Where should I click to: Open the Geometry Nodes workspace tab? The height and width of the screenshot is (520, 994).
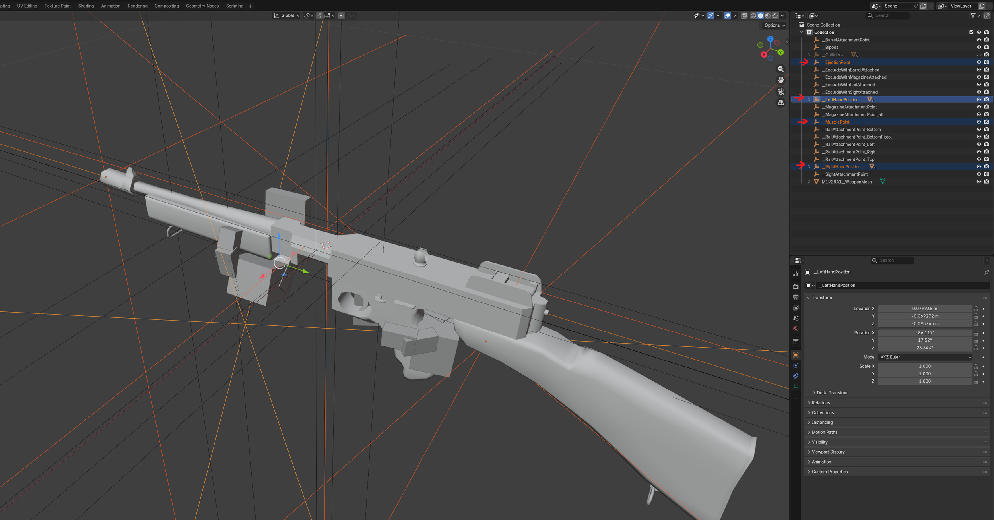pyautogui.click(x=202, y=6)
